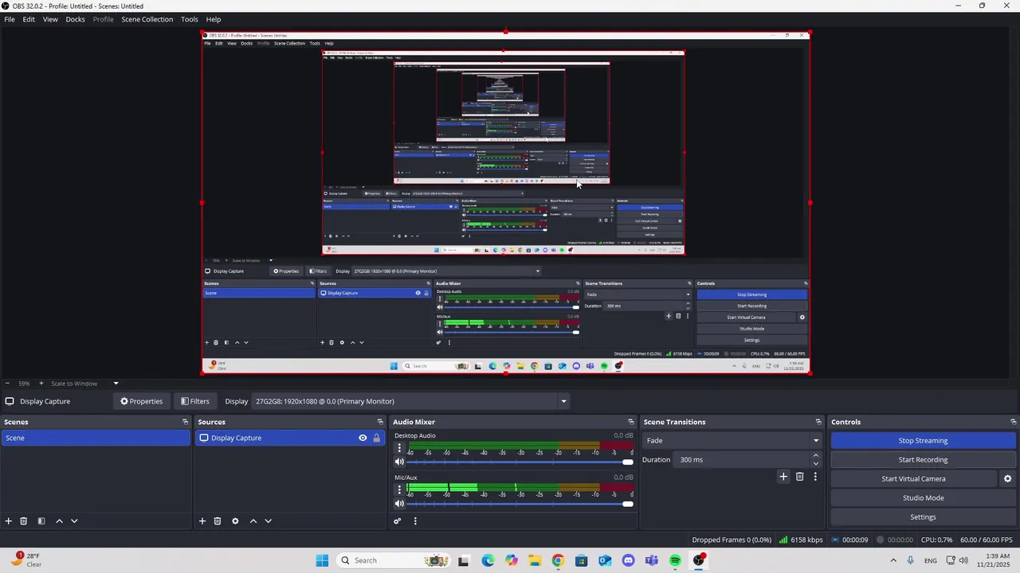Open source properties gear in Sources toolbar

click(235, 521)
